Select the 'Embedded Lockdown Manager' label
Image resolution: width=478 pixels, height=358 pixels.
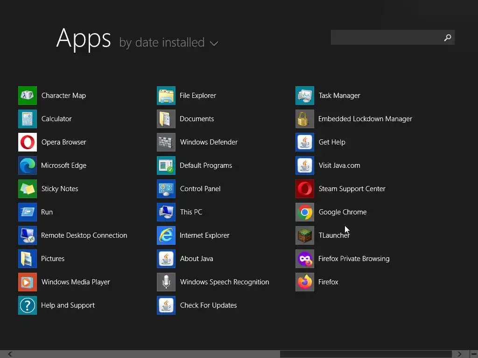coord(365,119)
